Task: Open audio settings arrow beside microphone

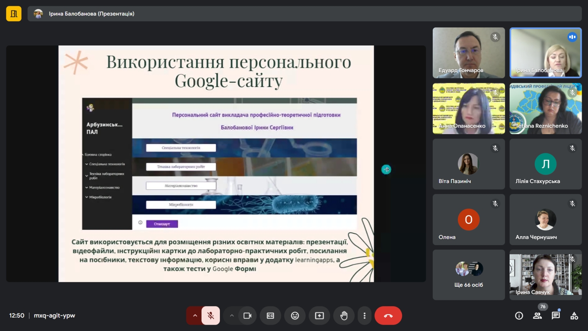Action: pos(194,316)
